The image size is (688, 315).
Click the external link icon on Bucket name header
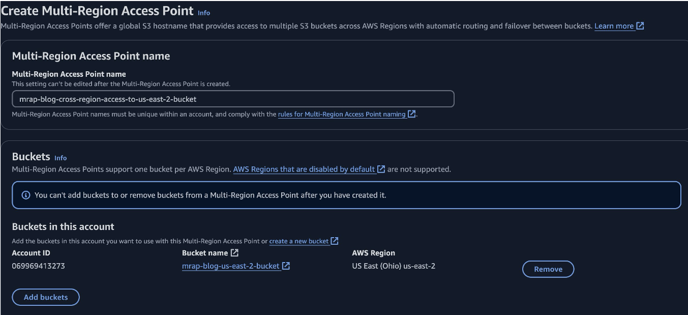(234, 253)
